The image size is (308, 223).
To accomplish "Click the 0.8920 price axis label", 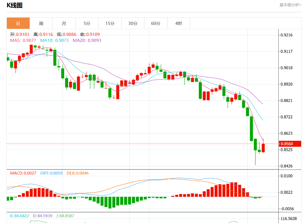I will tap(287, 84).
